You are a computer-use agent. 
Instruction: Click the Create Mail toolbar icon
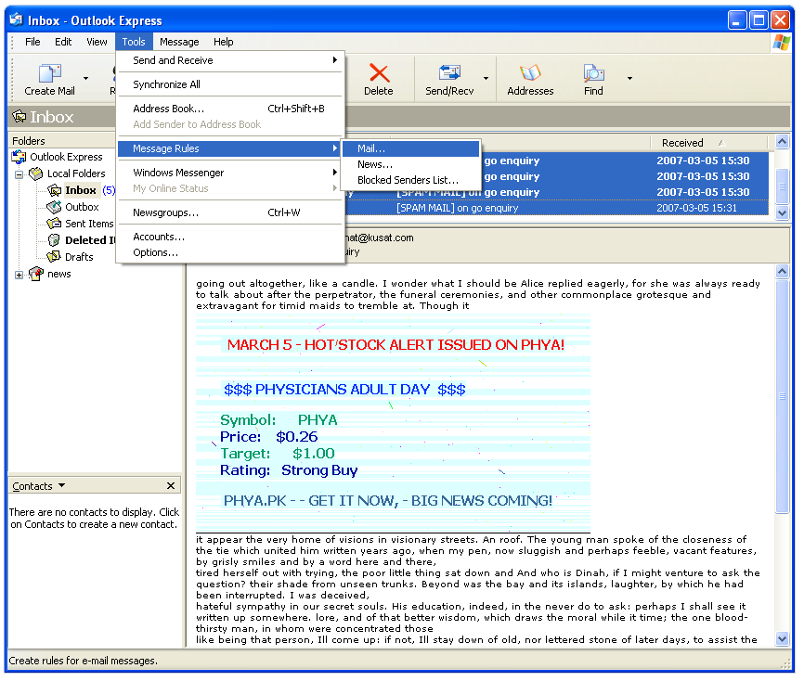[x=50, y=73]
